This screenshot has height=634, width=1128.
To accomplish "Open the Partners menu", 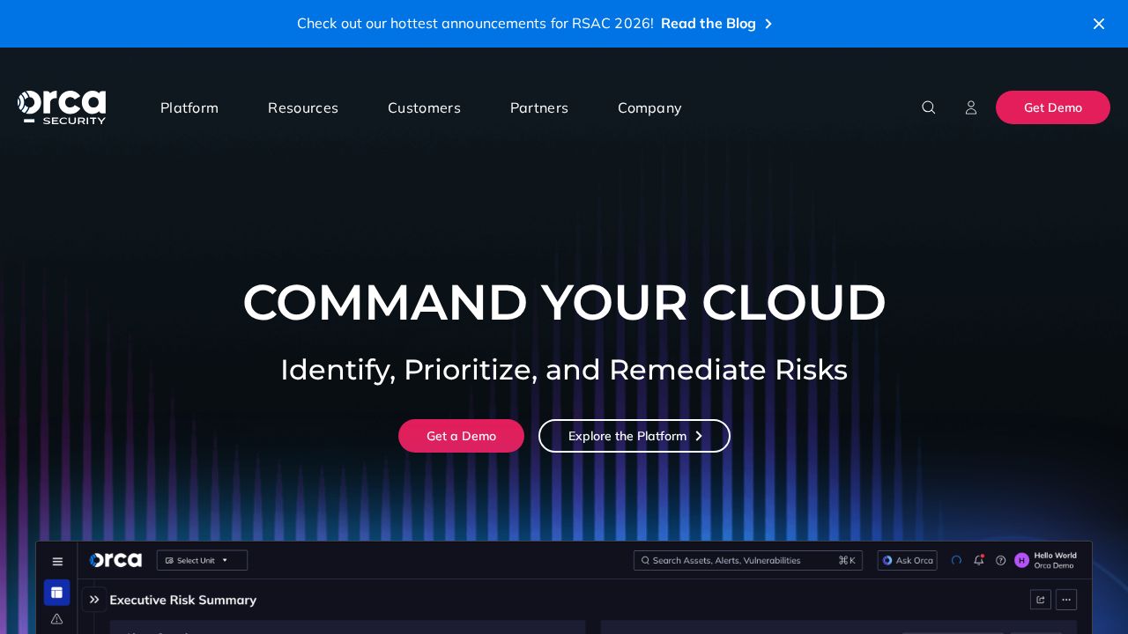I will [539, 107].
